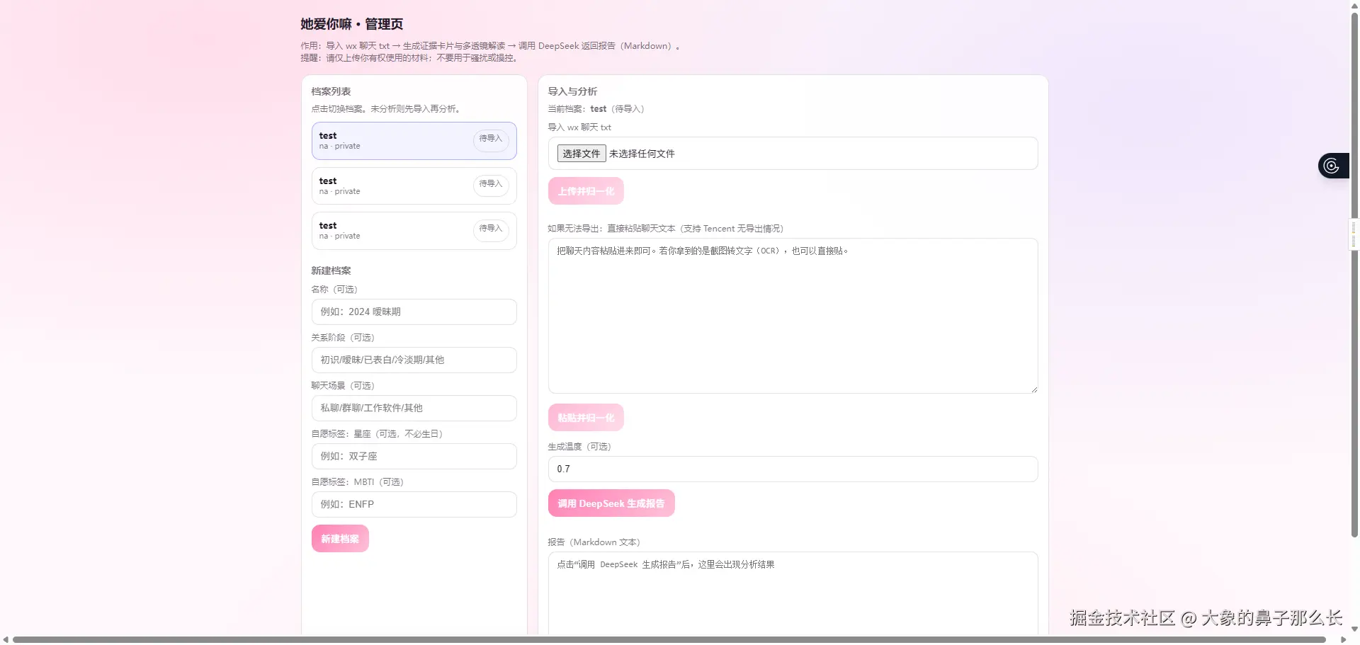Viewport: 1360px width, 645px height.
Task: Click the 待导入 badge on the first test archive
Action: tap(490, 139)
